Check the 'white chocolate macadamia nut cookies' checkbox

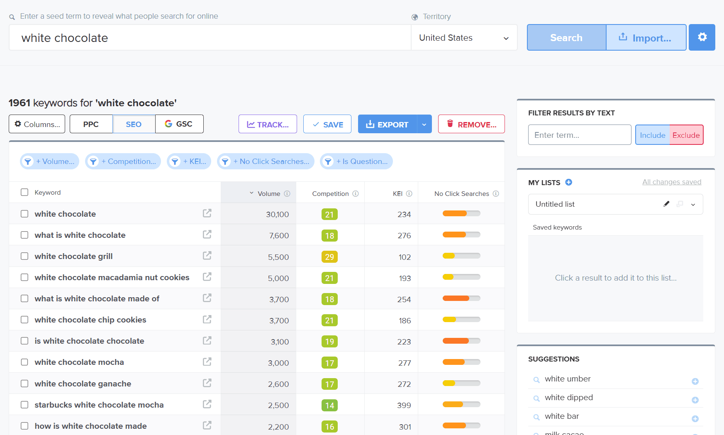24,277
